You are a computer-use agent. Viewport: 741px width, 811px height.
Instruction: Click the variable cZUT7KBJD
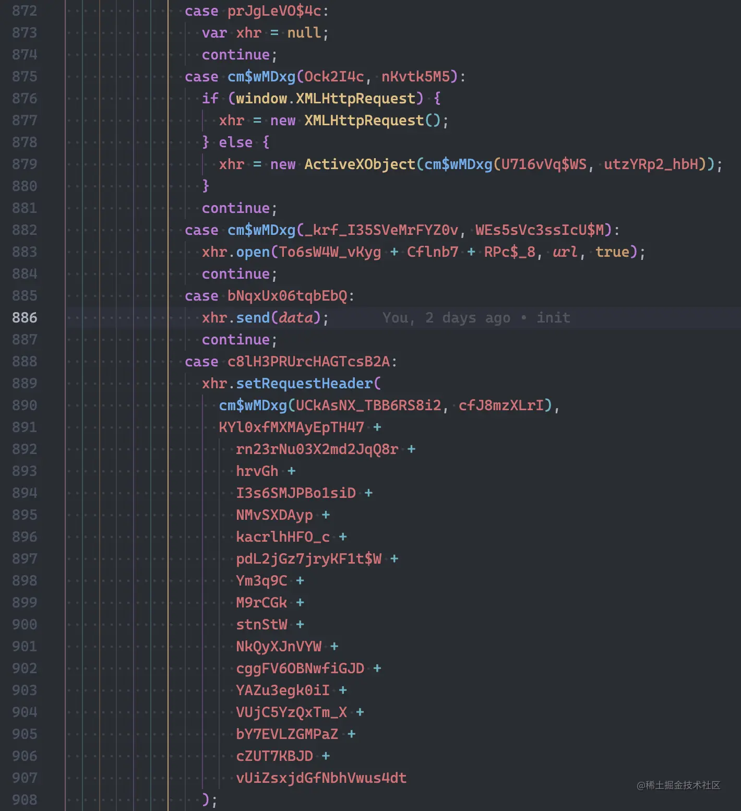point(274,756)
